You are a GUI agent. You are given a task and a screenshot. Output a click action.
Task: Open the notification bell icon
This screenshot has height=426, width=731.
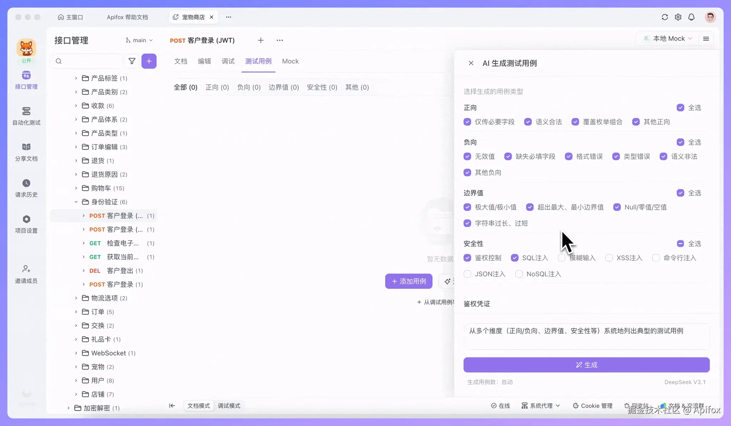coord(691,17)
